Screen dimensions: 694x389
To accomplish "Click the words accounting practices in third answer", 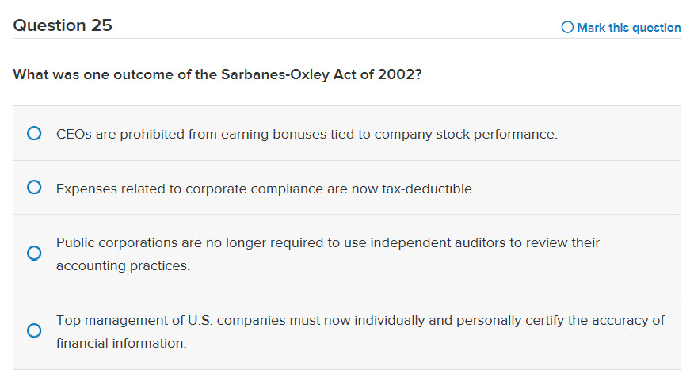I will [123, 266].
